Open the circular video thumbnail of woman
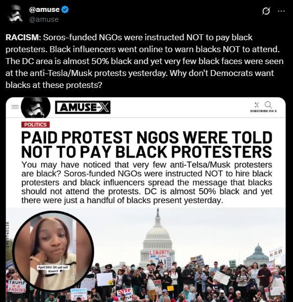Image resolution: width=293 pixels, height=302 pixels. point(53,251)
